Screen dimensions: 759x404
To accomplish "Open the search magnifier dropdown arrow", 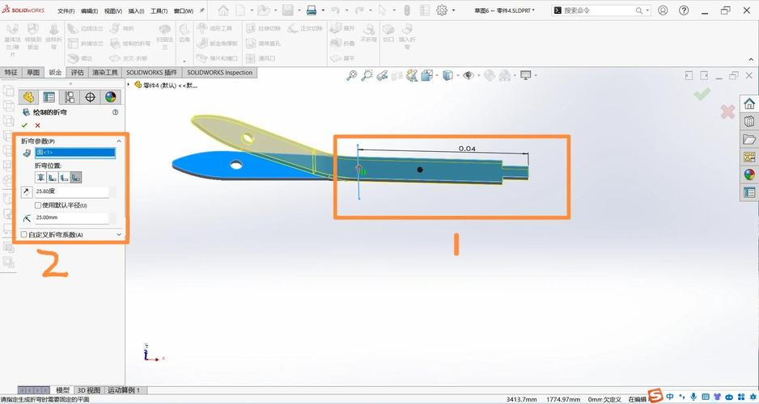I will tap(647, 11).
